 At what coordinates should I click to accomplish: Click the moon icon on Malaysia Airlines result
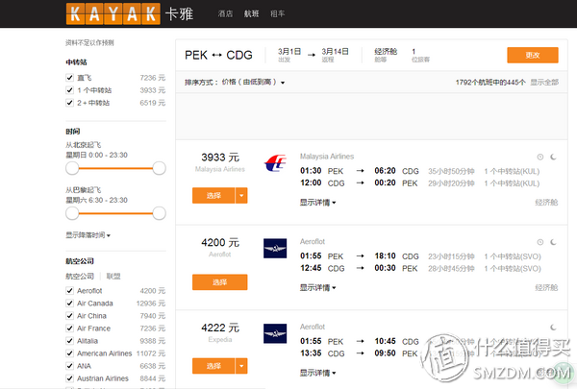point(553,157)
